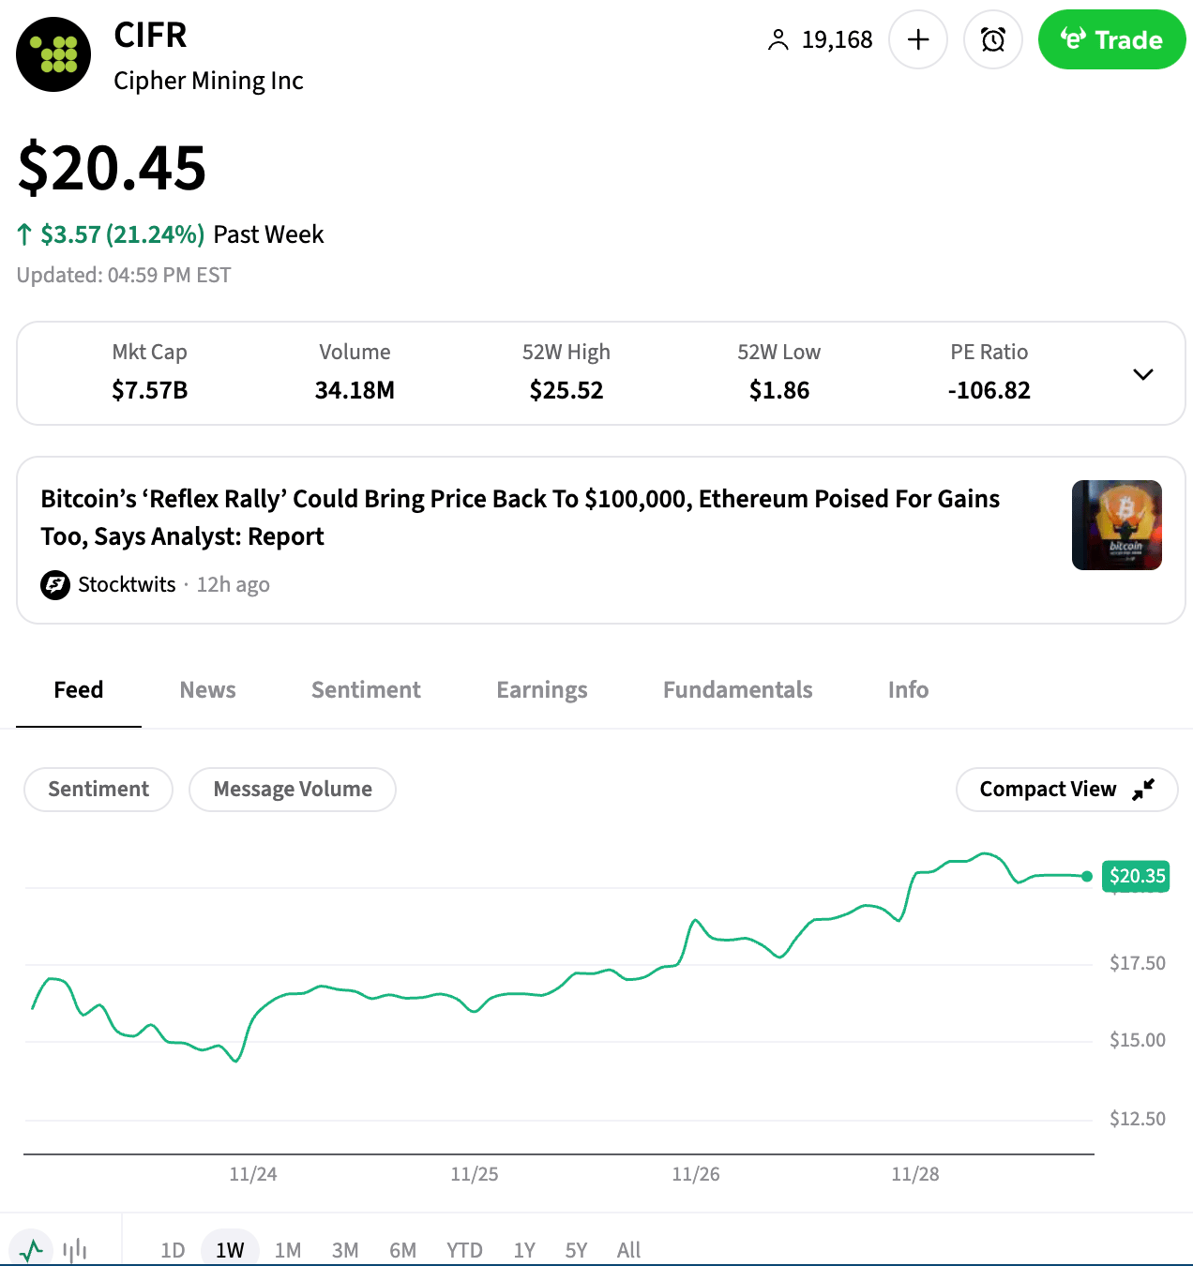The image size is (1193, 1266).
Task: Select the 1M time range
Action: pyautogui.click(x=288, y=1250)
